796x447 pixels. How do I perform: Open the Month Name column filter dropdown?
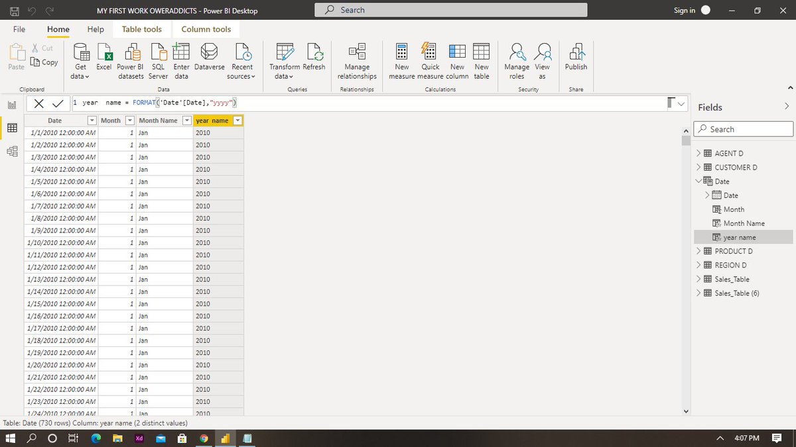187,121
